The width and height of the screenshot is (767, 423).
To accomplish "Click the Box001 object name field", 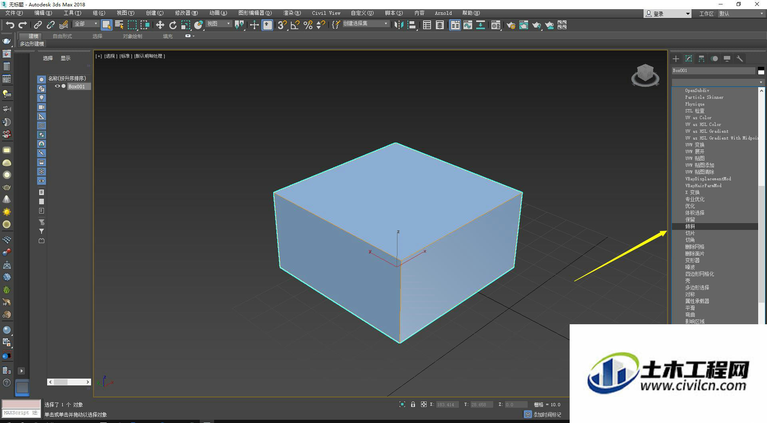I will 713,71.
